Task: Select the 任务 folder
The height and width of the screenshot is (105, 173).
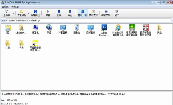Action: [x=8, y=44]
